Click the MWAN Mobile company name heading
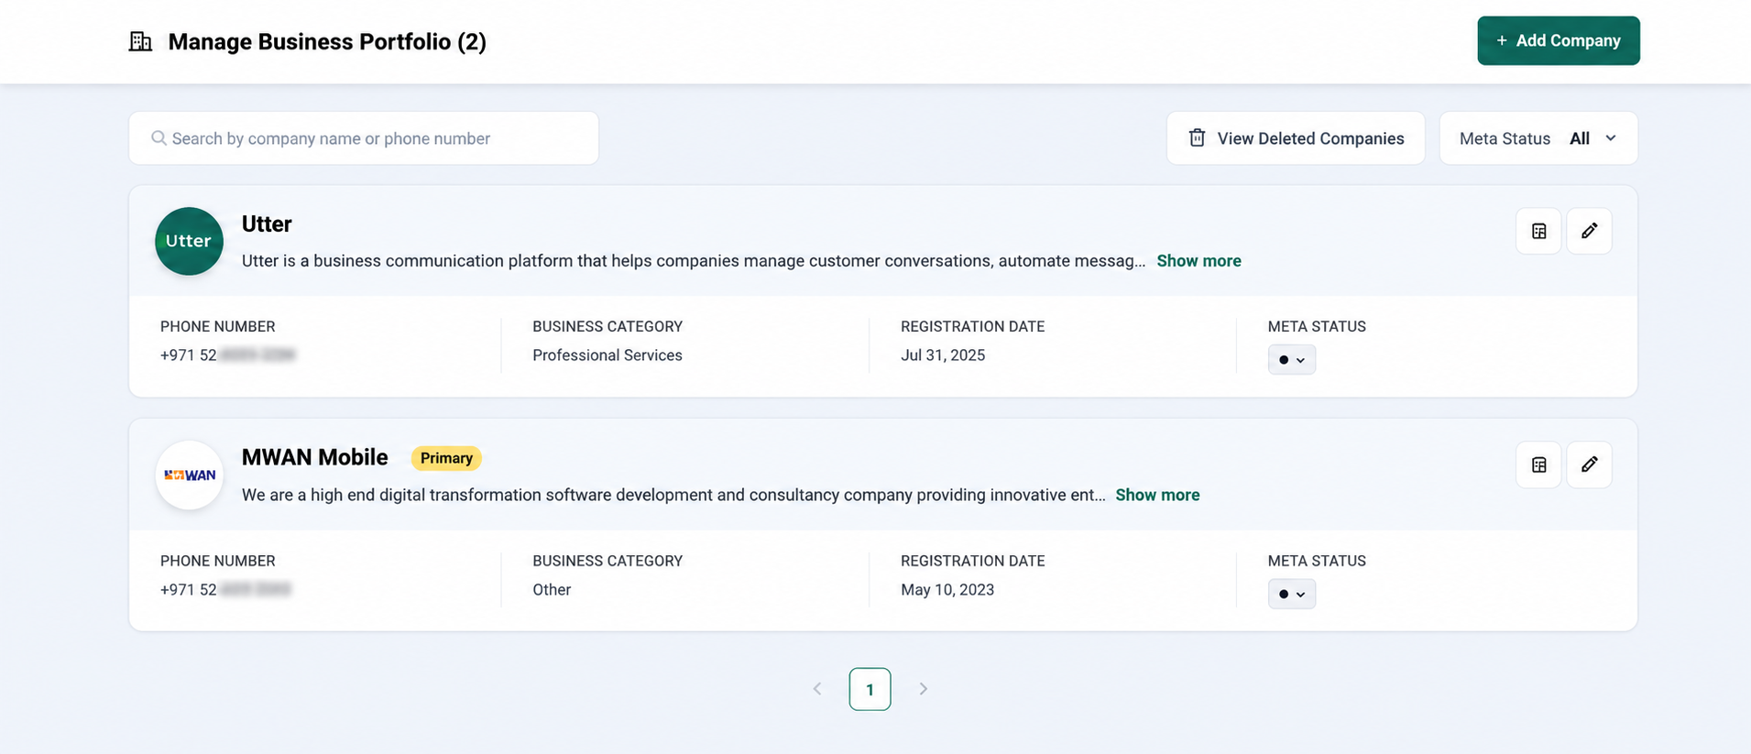 [x=315, y=457]
